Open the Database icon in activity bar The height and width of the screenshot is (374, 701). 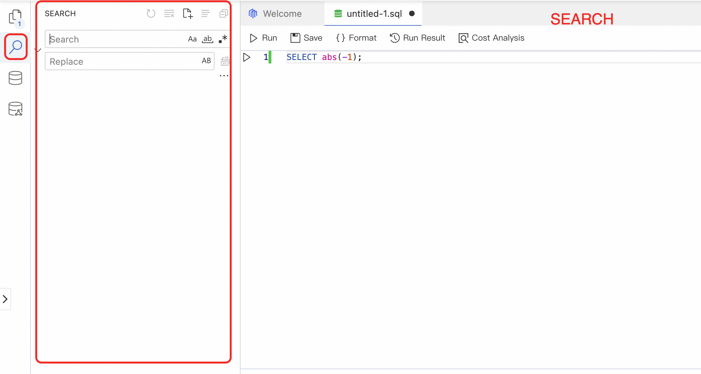point(15,78)
